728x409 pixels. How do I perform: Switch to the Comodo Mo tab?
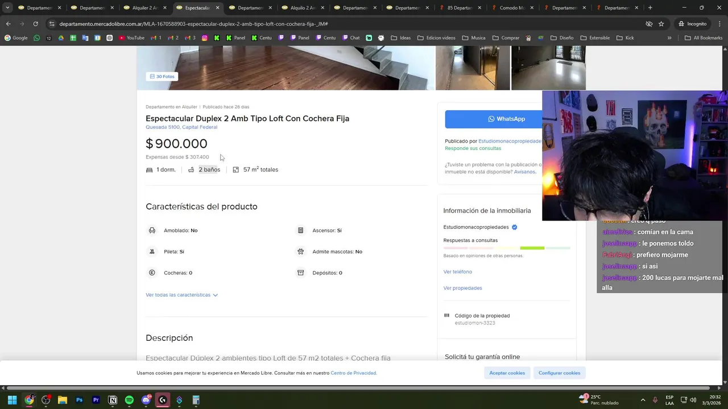coord(512,8)
